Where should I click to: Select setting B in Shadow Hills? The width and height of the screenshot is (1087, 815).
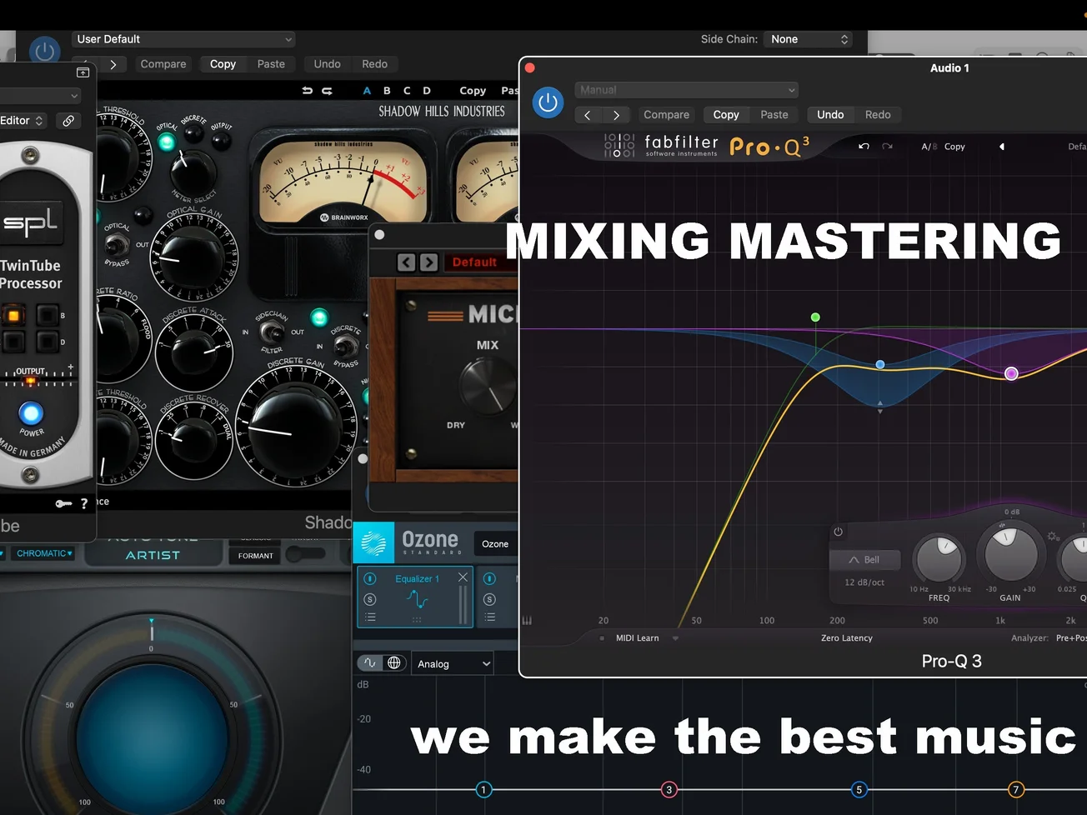point(387,91)
